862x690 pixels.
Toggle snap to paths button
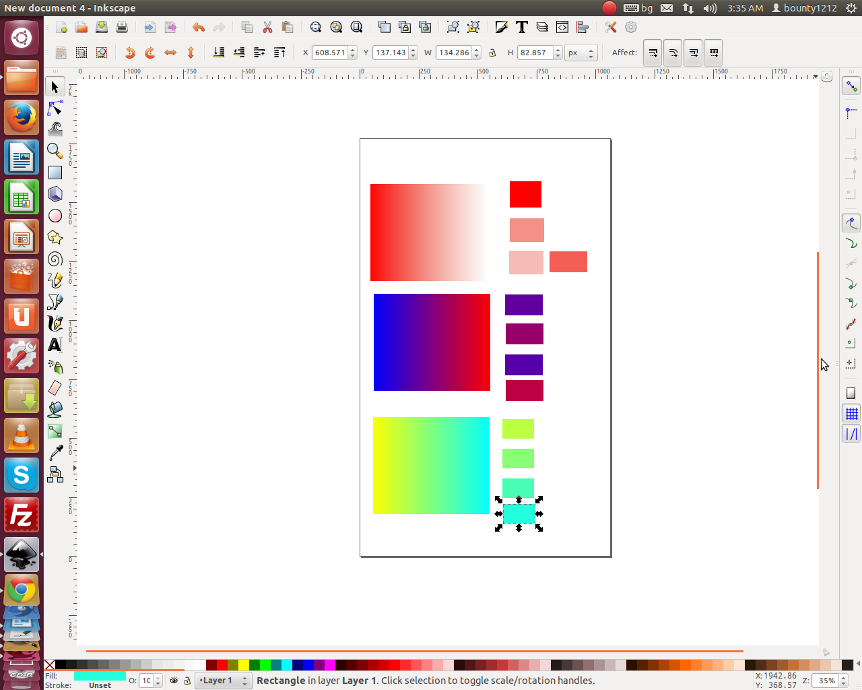point(851,243)
